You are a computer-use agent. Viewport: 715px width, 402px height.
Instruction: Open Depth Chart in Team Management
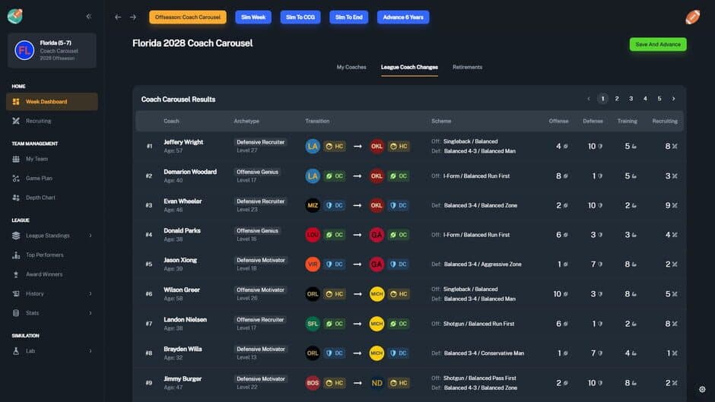[40, 198]
